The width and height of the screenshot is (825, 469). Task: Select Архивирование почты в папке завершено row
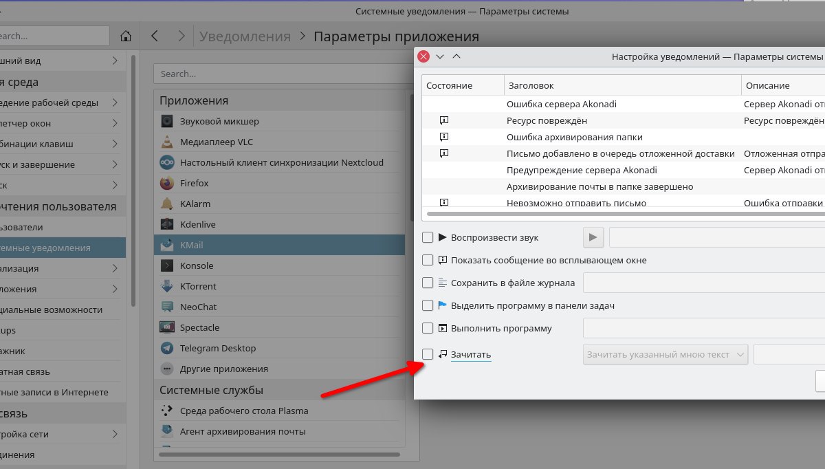point(624,186)
